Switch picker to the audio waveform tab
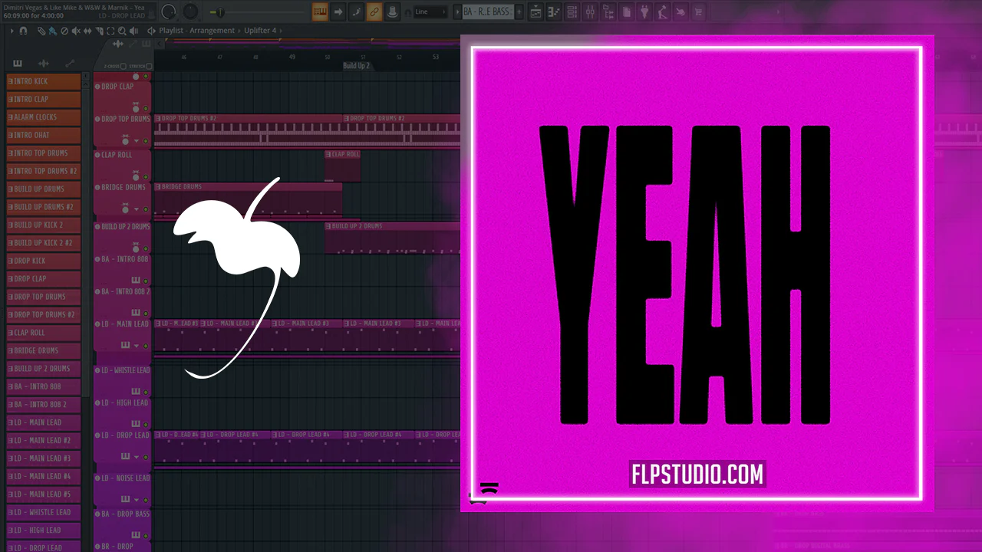Image resolution: width=982 pixels, height=552 pixels. coord(44,64)
